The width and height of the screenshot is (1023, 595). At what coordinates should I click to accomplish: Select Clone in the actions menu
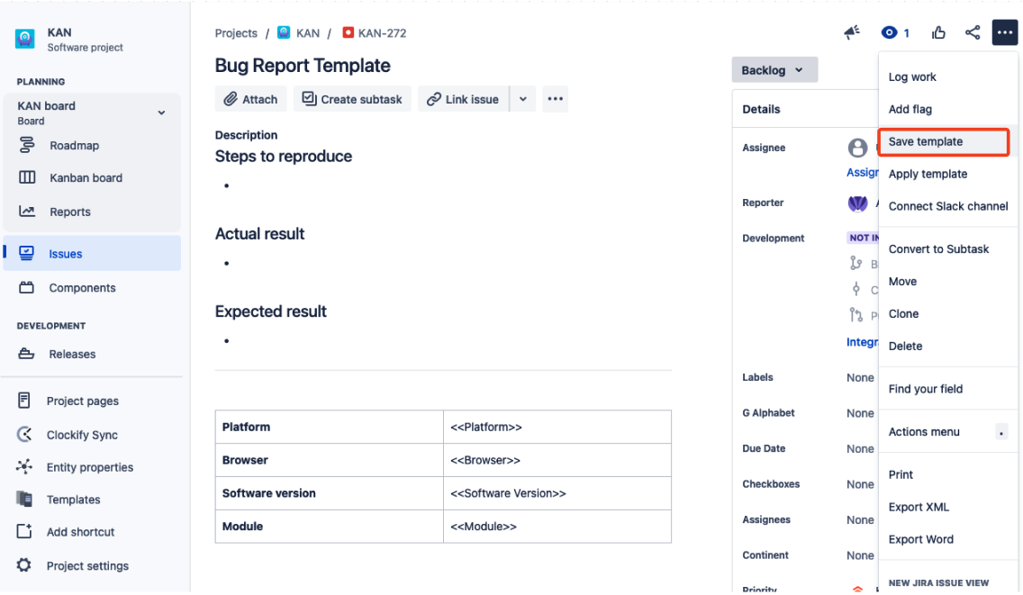click(903, 314)
